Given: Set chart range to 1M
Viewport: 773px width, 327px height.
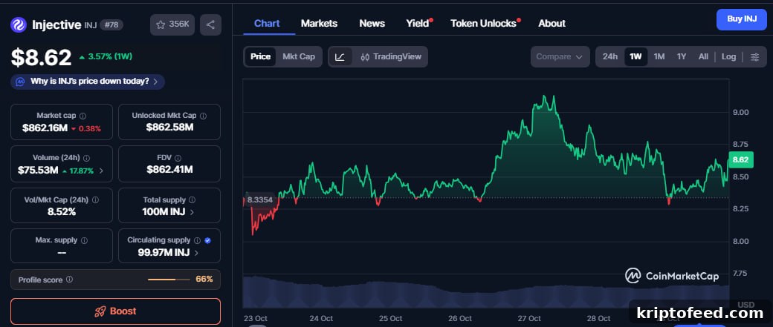Looking at the screenshot, I should coord(659,56).
